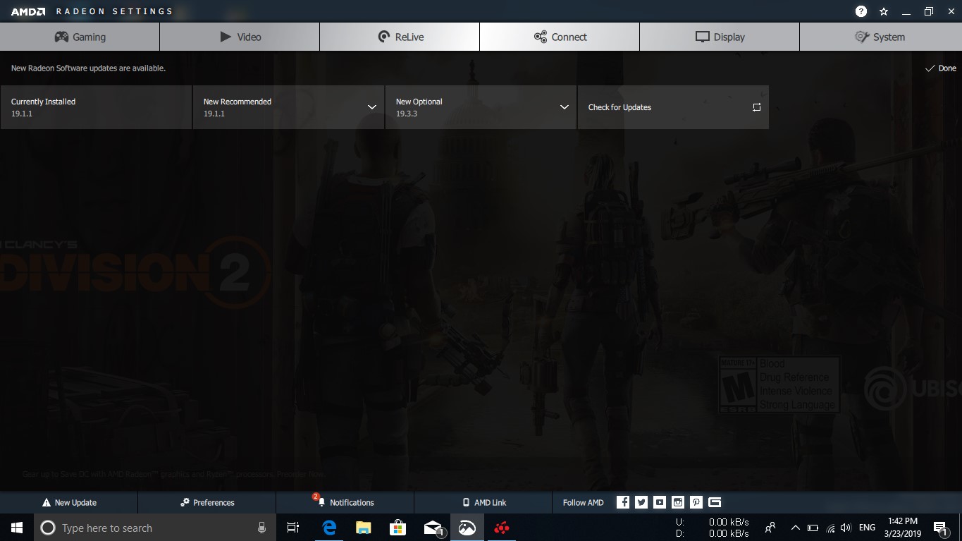Viewport: 962px width, 541px height.
Task: Click red dots app taskbar icon
Action: 502,528
